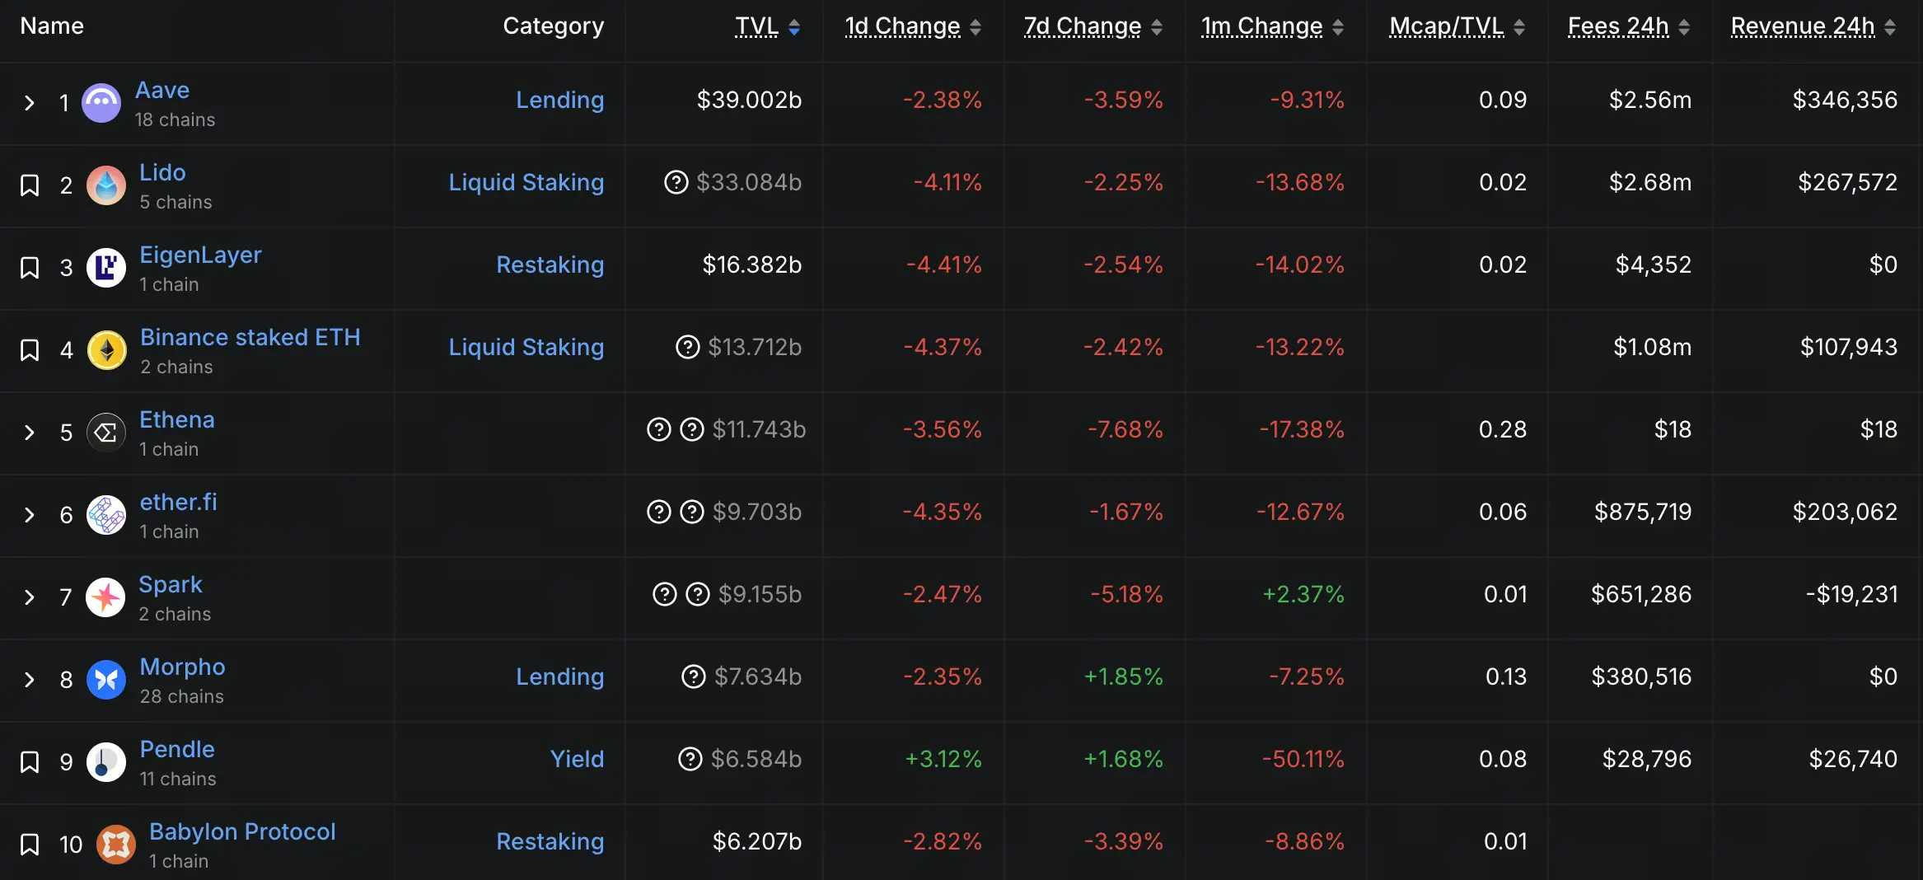Image resolution: width=1923 pixels, height=880 pixels.
Task: Click the right question mark icon beside Ethena TVL
Action: click(x=692, y=429)
